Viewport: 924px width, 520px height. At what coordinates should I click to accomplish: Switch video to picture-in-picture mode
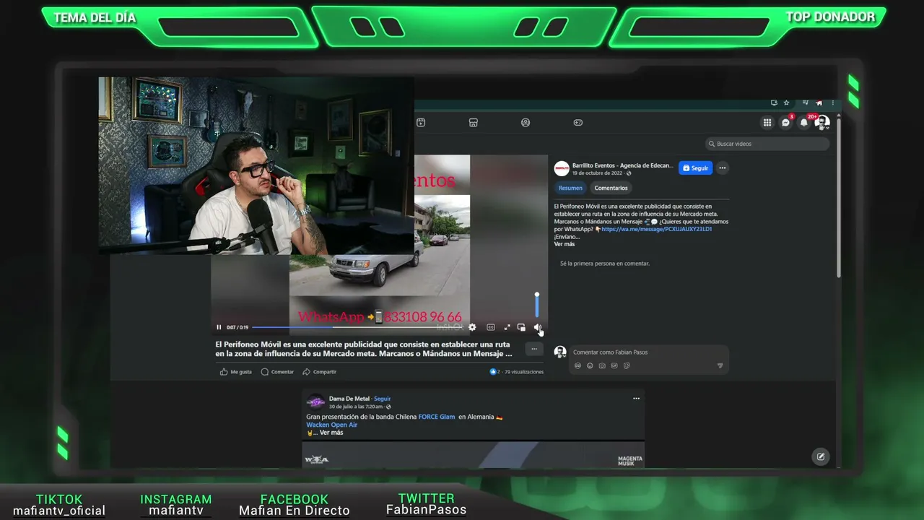click(x=521, y=327)
